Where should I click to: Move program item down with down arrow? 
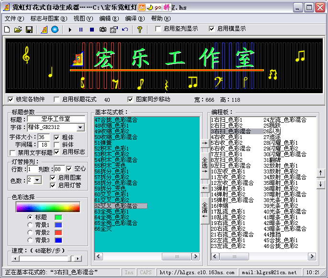coord(320,184)
